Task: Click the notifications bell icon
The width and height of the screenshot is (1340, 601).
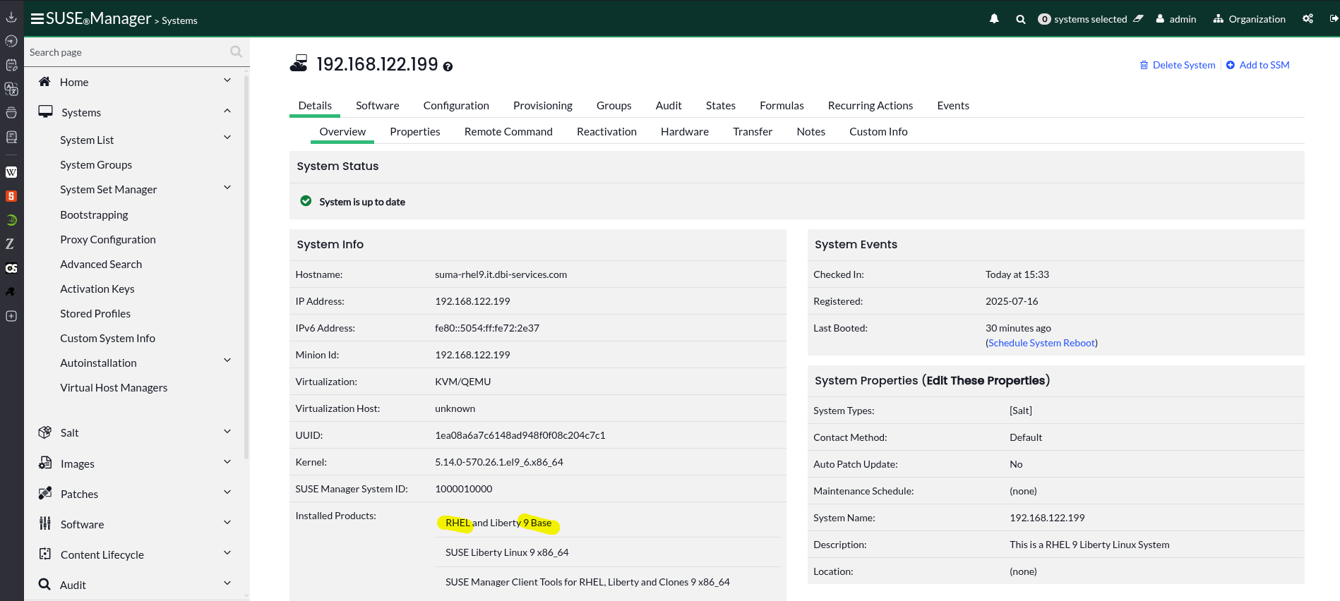Action: (994, 19)
